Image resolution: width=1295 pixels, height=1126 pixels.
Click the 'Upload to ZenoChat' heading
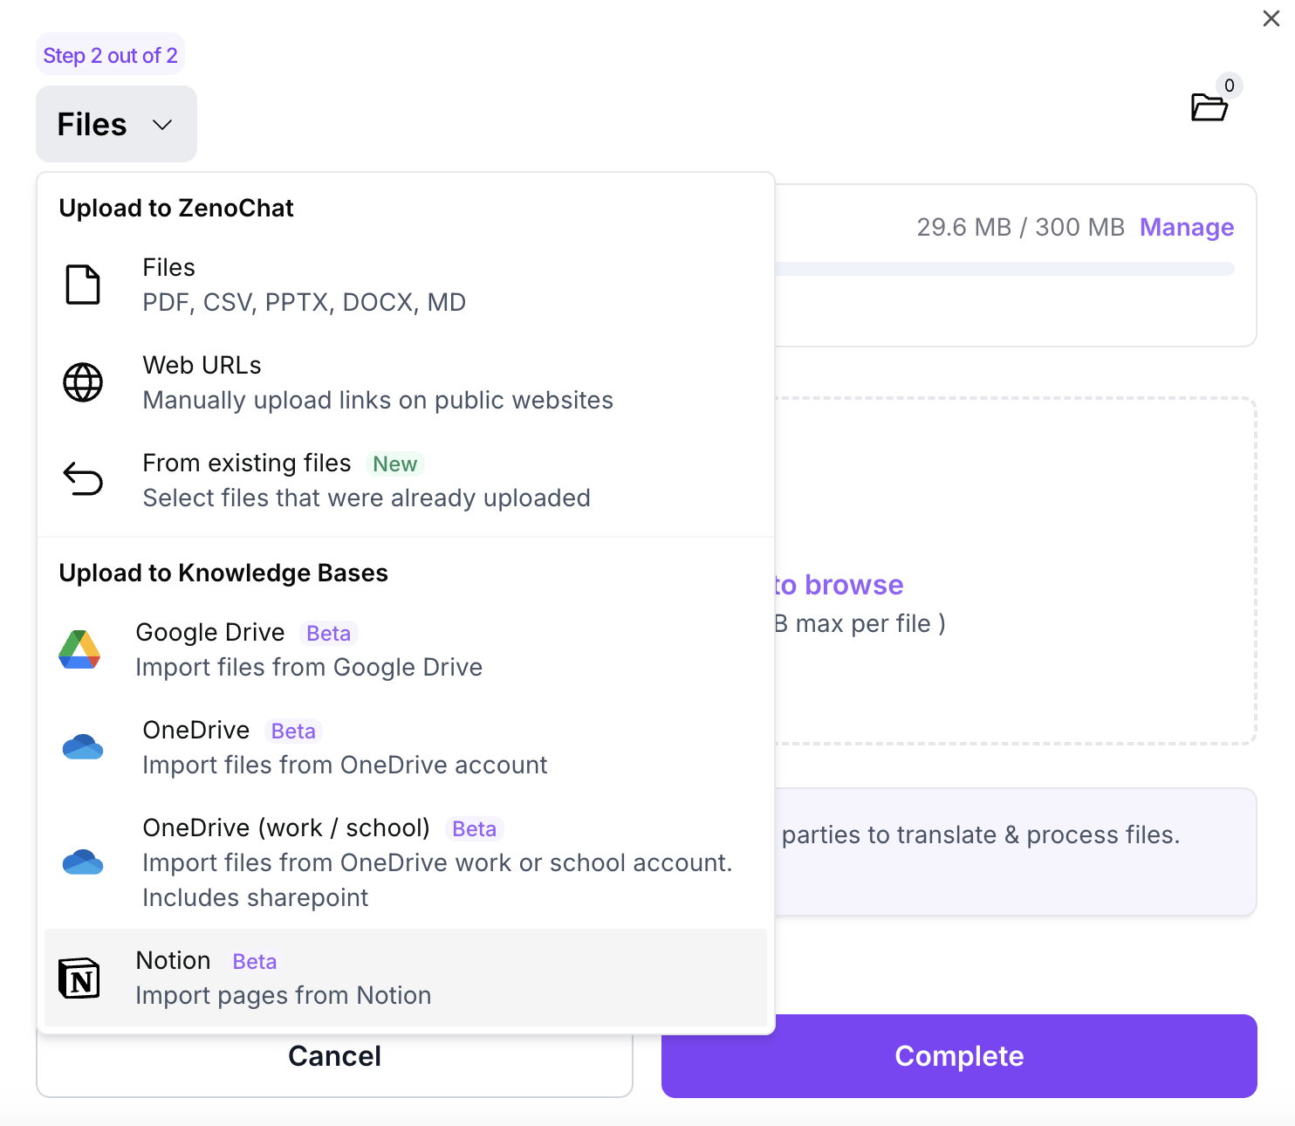coord(176,208)
